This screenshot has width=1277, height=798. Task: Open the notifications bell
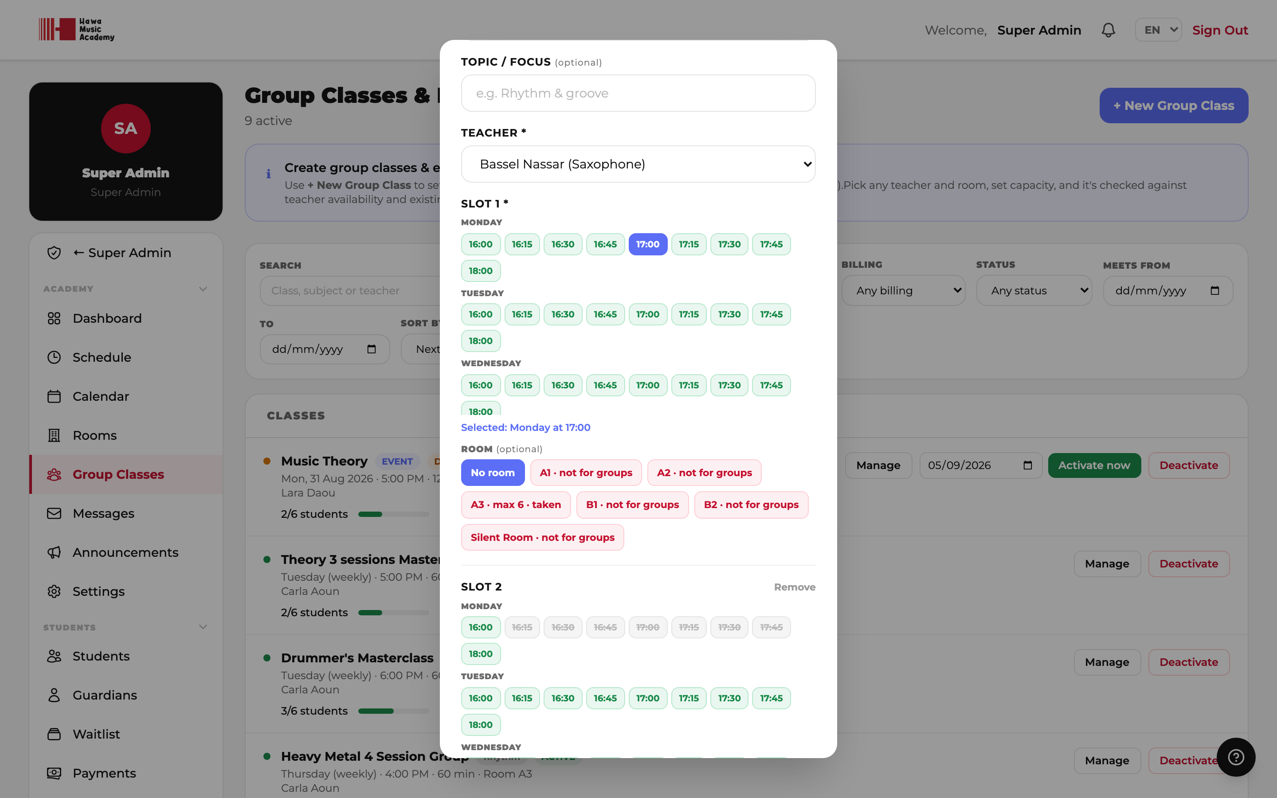coord(1108,30)
